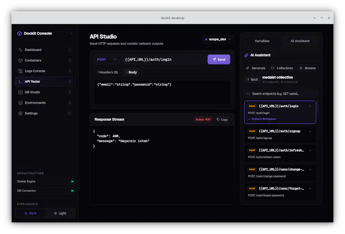This screenshot has width=345, height=234.
Task: Click the Containers cube icon in sidebar
Action: click(20, 60)
